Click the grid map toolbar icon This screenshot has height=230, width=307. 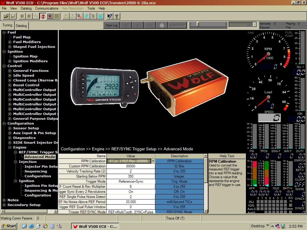[50, 16]
